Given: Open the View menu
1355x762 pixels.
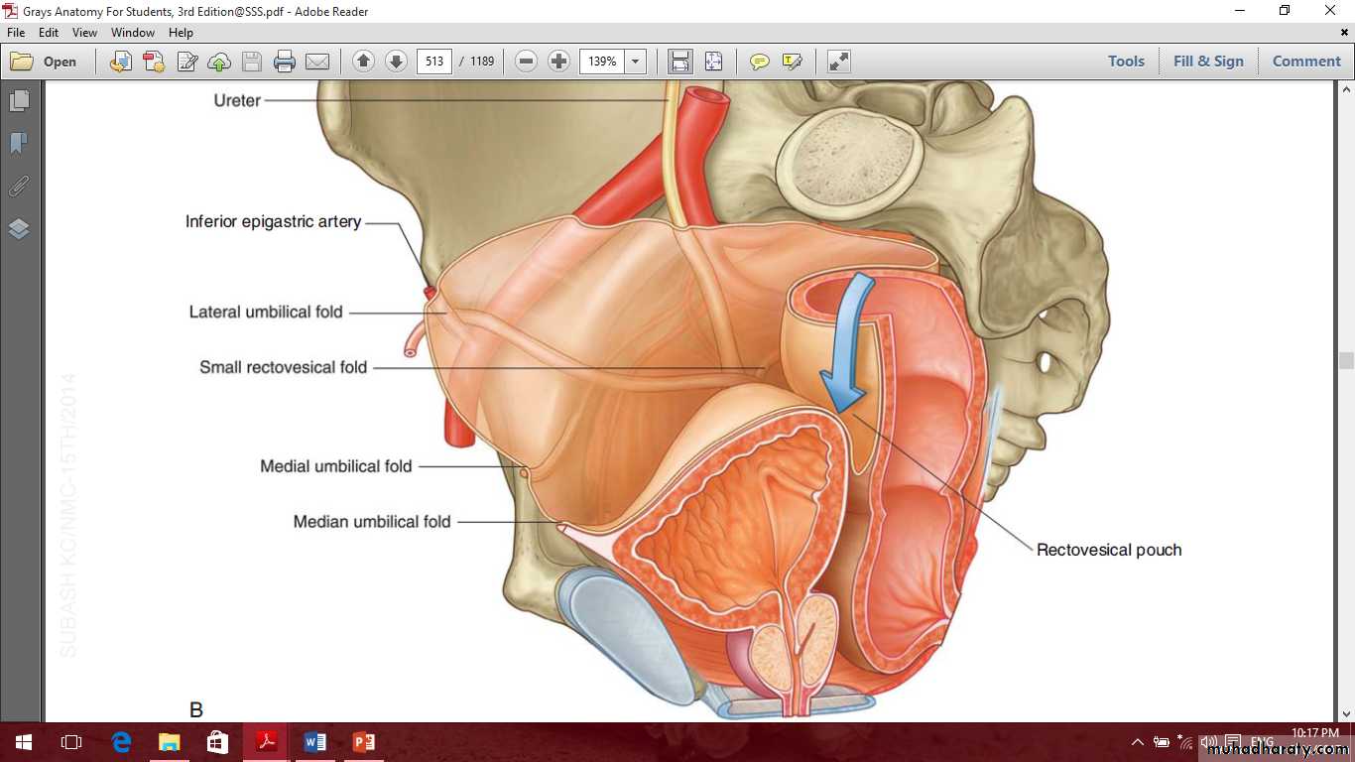Looking at the screenshot, I should tap(84, 33).
